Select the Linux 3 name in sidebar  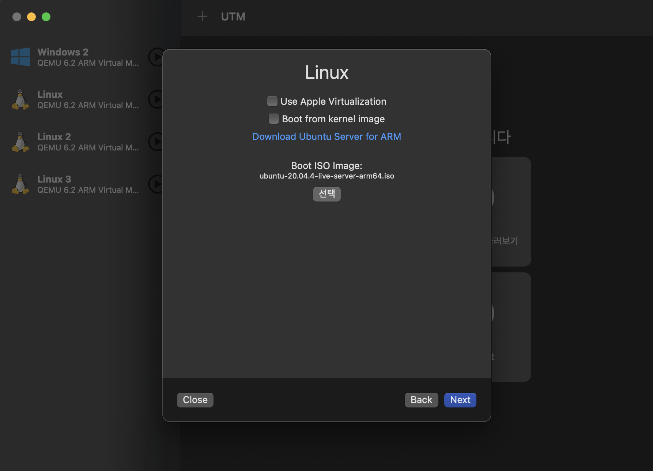[x=54, y=179]
